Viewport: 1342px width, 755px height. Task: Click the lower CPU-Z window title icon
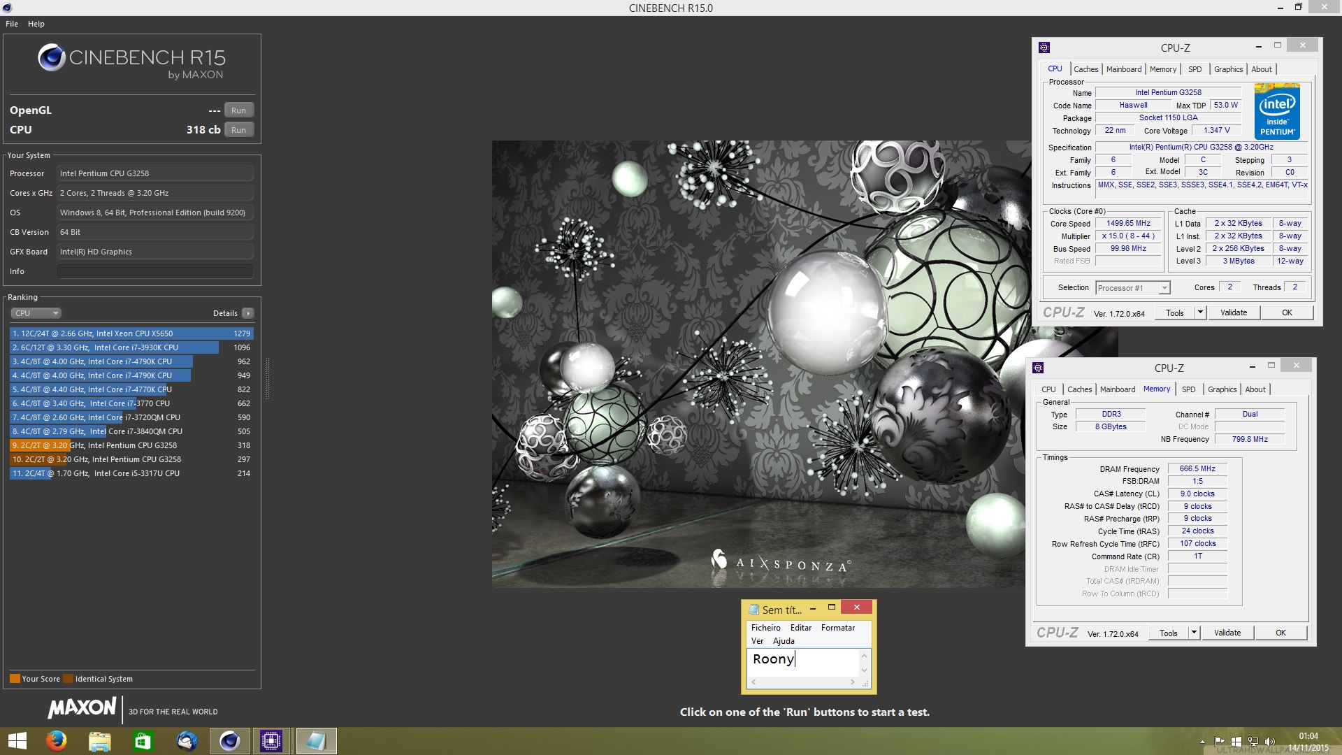pyautogui.click(x=1038, y=368)
